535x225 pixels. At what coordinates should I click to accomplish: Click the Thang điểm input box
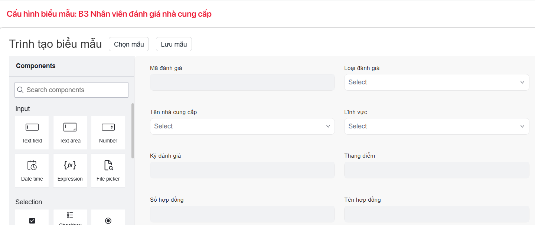436,170
